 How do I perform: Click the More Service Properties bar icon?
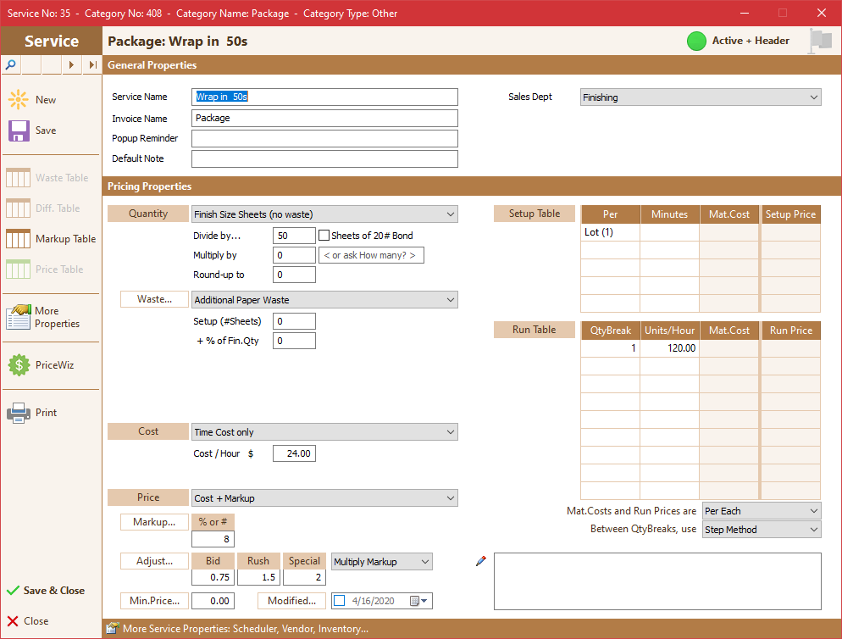[x=112, y=628]
